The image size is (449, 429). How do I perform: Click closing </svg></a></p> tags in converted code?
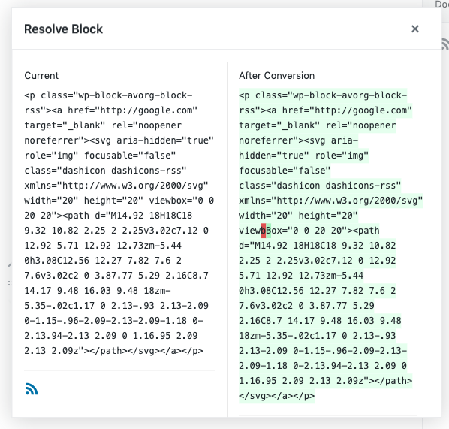tap(276, 396)
